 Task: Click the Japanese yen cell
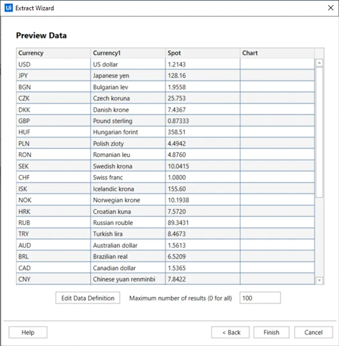click(128, 75)
